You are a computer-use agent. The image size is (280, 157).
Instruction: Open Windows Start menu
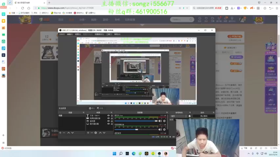pyautogui.click(x=114, y=154)
